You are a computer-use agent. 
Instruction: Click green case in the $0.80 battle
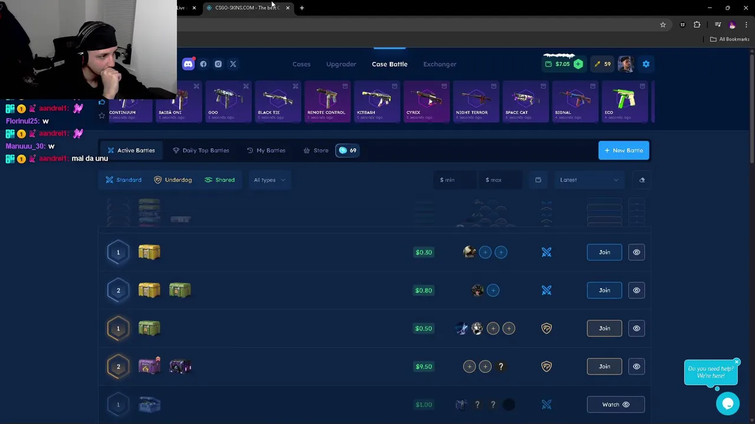point(180,290)
